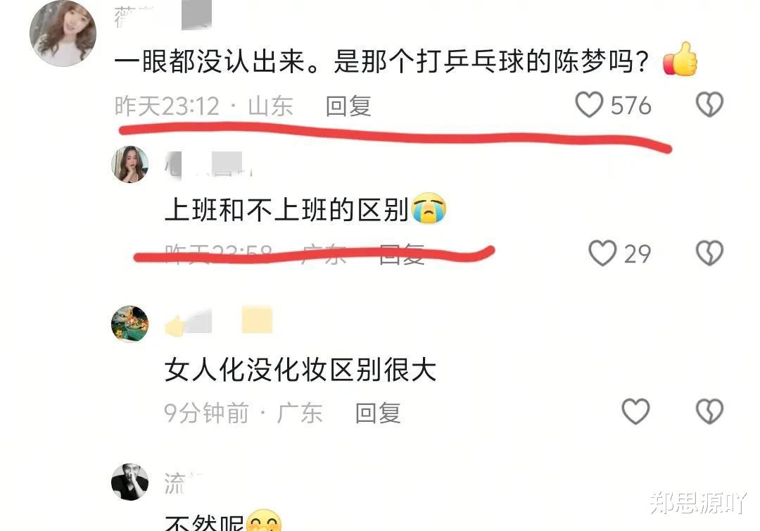The image size is (760, 531).
Task: Tap the 不然呢 reply text
Action: click(203, 523)
